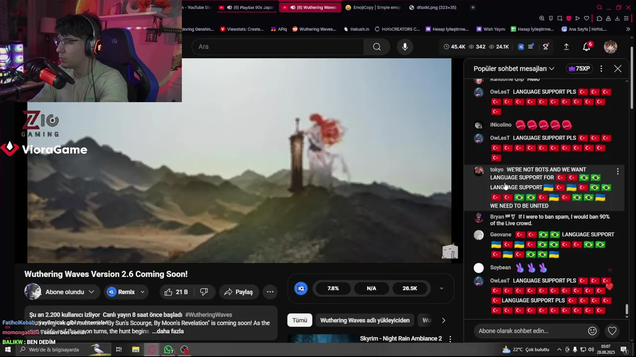The height and width of the screenshot is (357, 636).
Task: Click the snapshot crop icon in the browser toolbar
Action: (559, 18)
